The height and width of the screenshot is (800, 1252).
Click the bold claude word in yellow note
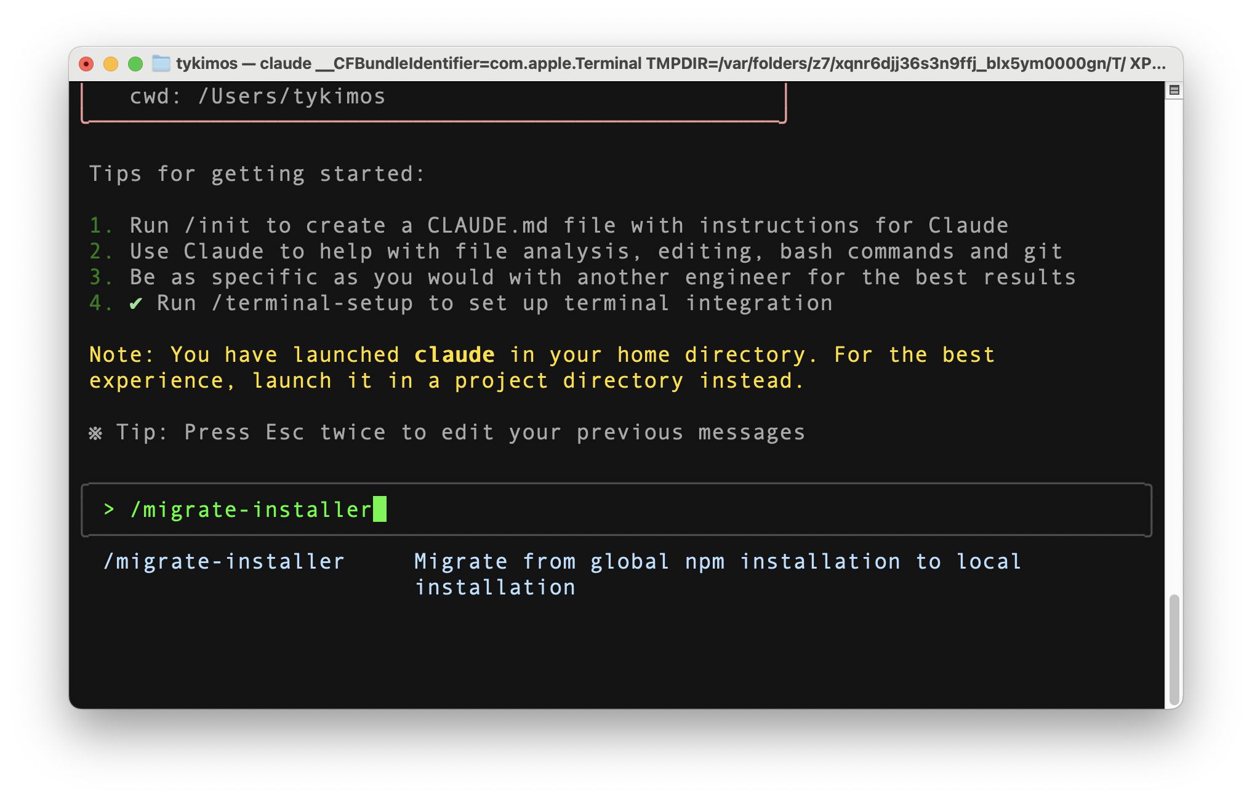(454, 355)
